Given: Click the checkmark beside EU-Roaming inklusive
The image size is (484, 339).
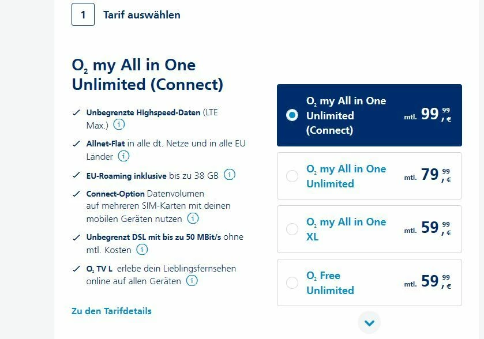Looking at the screenshot, I should pyautogui.click(x=76, y=176).
